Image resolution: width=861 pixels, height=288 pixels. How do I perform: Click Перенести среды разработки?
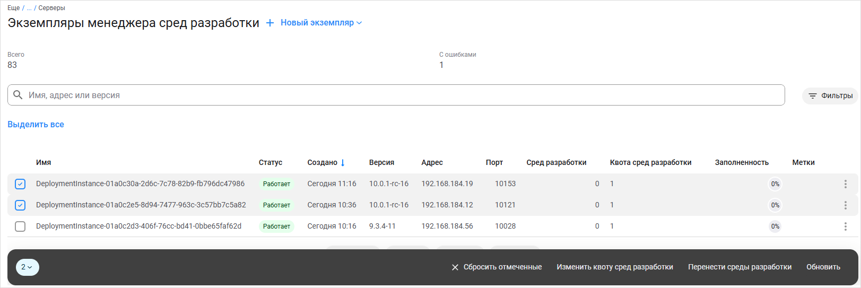tap(740, 267)
